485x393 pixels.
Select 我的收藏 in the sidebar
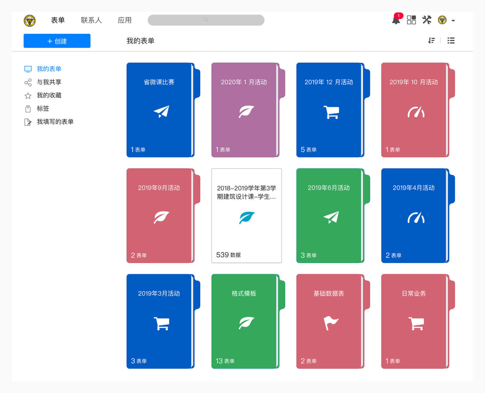[49, 95]
